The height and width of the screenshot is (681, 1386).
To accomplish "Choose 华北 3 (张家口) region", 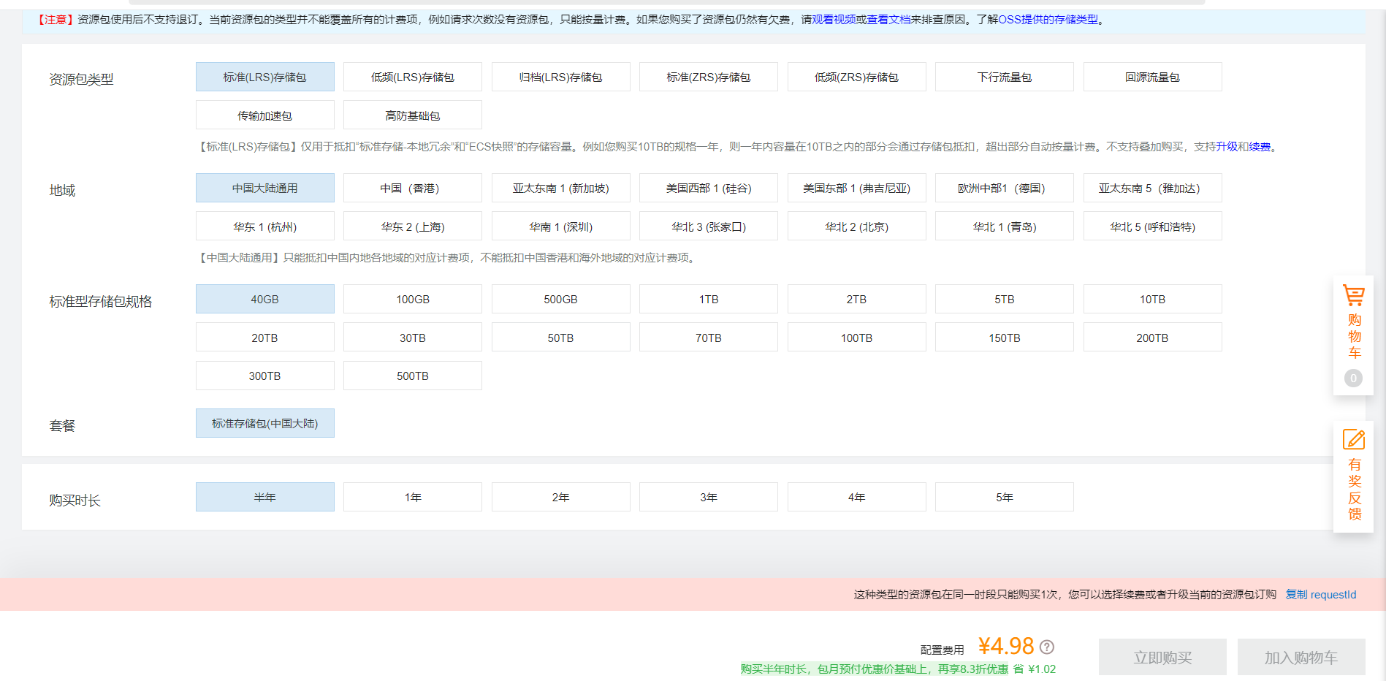I will click(x=708, y=227).
